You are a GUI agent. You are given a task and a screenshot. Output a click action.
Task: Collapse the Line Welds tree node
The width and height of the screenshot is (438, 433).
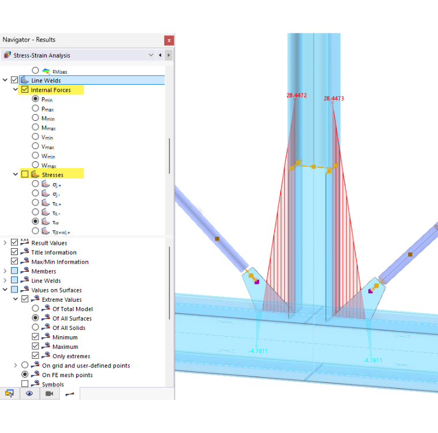pyautogui.click(x=5, y=80)
